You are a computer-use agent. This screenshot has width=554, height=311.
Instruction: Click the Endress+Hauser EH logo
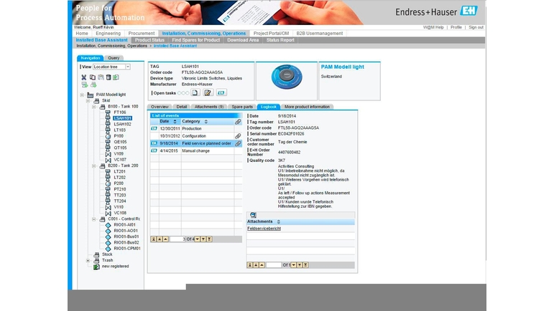468,11
